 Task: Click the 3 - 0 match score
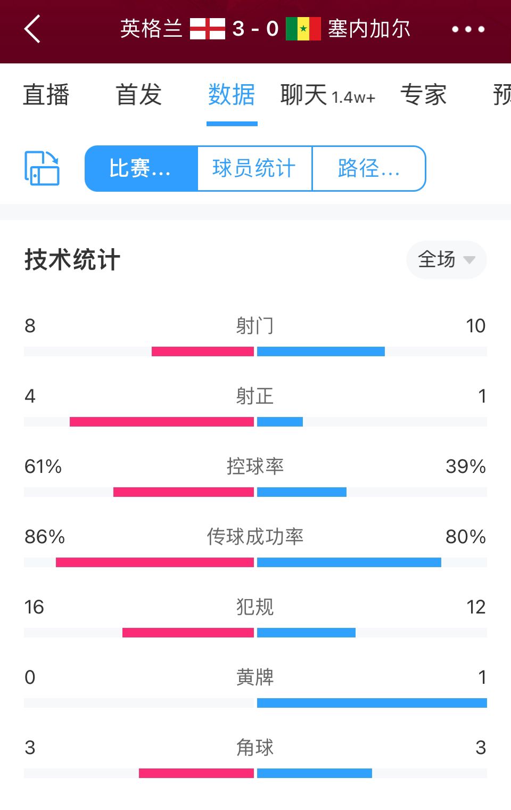256,29
